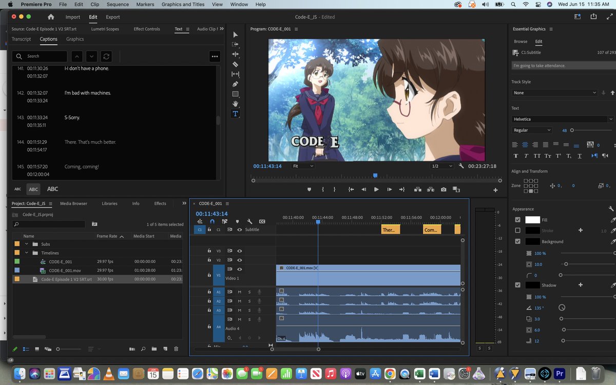Toggle the Shadow checkbox
This screenshot has height=385, width=616.
click(x=517, y=285)
